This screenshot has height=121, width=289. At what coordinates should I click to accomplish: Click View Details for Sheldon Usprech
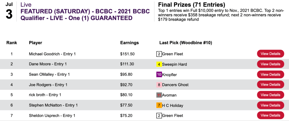click(x=270, y=115)
